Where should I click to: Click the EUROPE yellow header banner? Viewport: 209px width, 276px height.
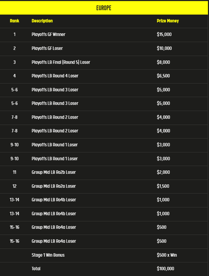coord(104,8)
